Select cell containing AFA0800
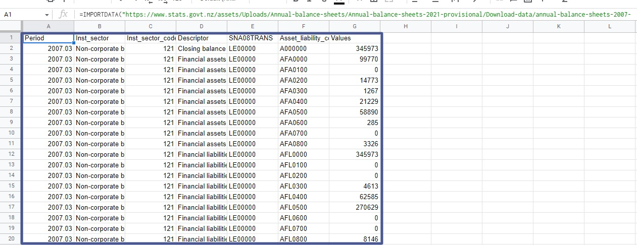Viewport: 637px width, 245px height. click(x=304, y=144)
